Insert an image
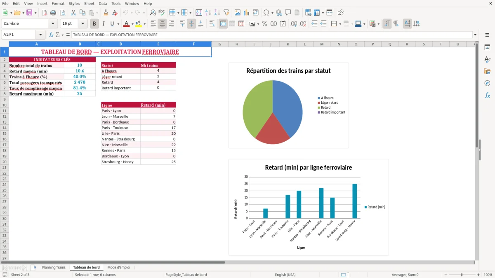 click(238, 13)
